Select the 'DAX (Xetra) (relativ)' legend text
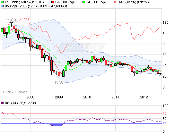This screenshot has width=175, height=134. 133,2
